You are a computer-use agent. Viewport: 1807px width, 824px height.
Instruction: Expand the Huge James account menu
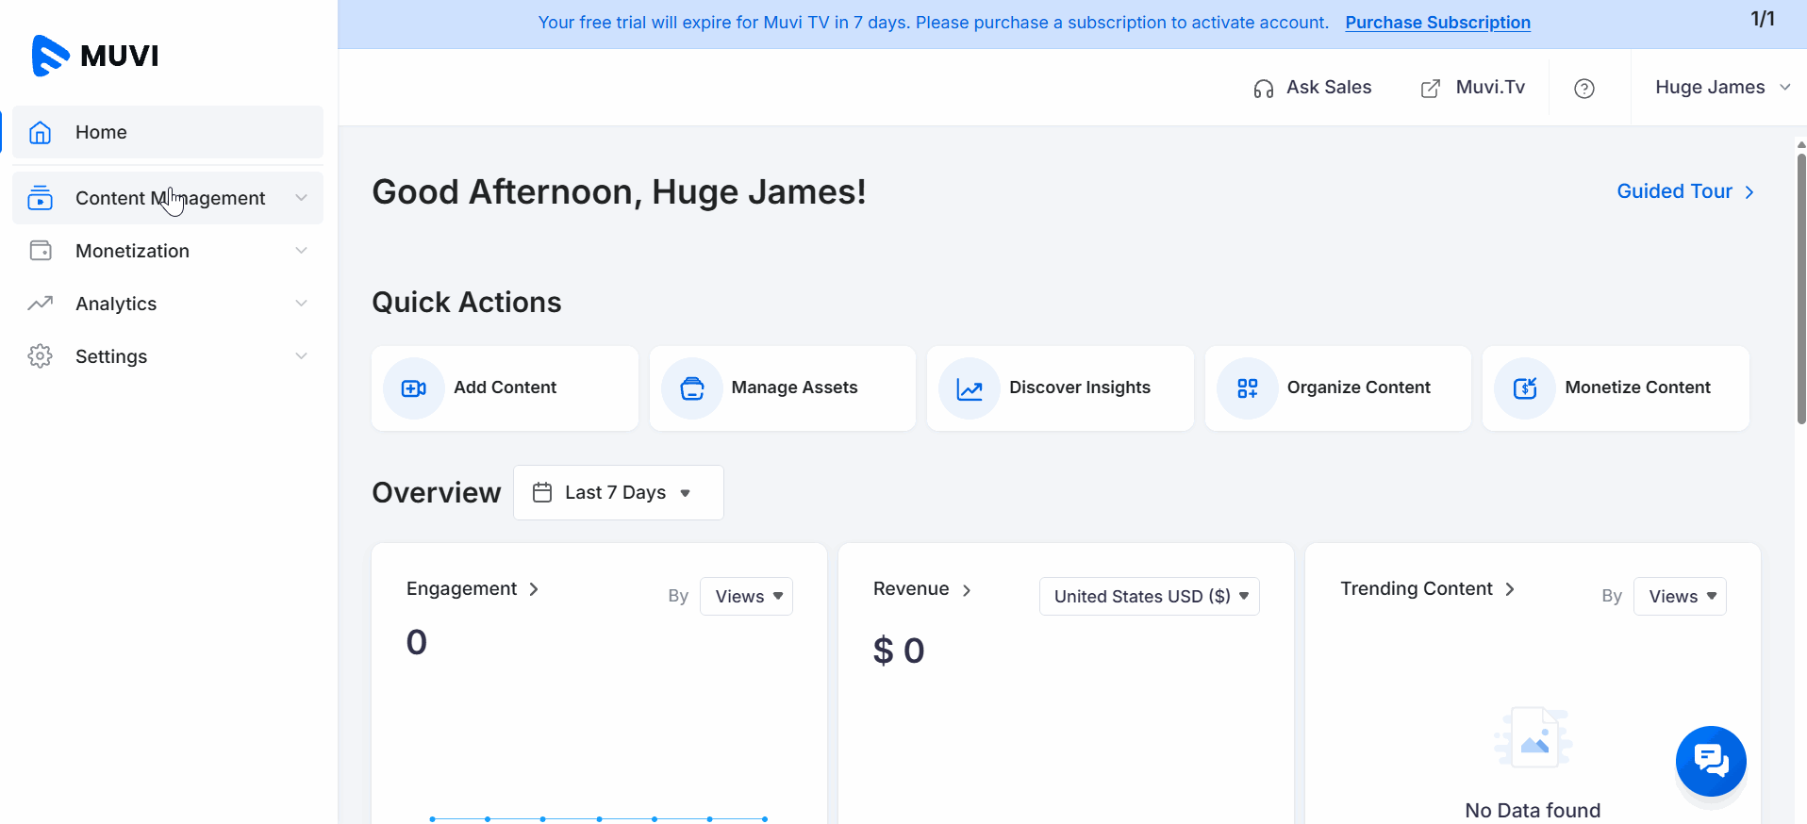[x=1721, y=87]
